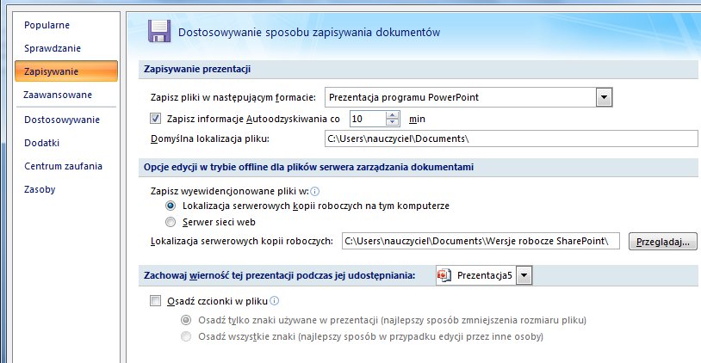This screenshot has height=363, width=701.
Task: Click the PowerPoint icon beside Prezentacja5
Action: click(444, 275)
